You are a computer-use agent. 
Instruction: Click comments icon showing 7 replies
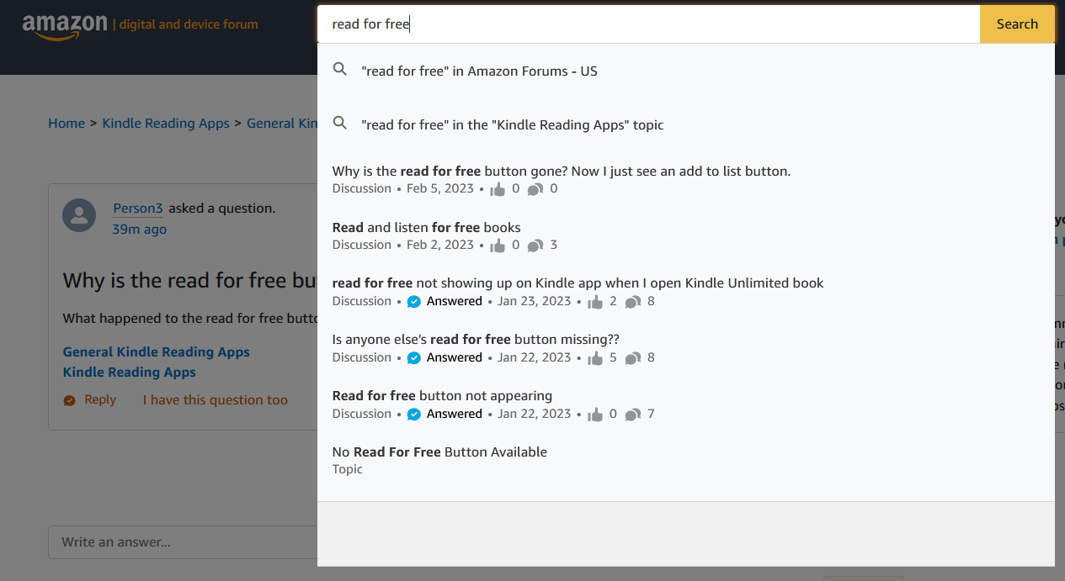(633, 415)
